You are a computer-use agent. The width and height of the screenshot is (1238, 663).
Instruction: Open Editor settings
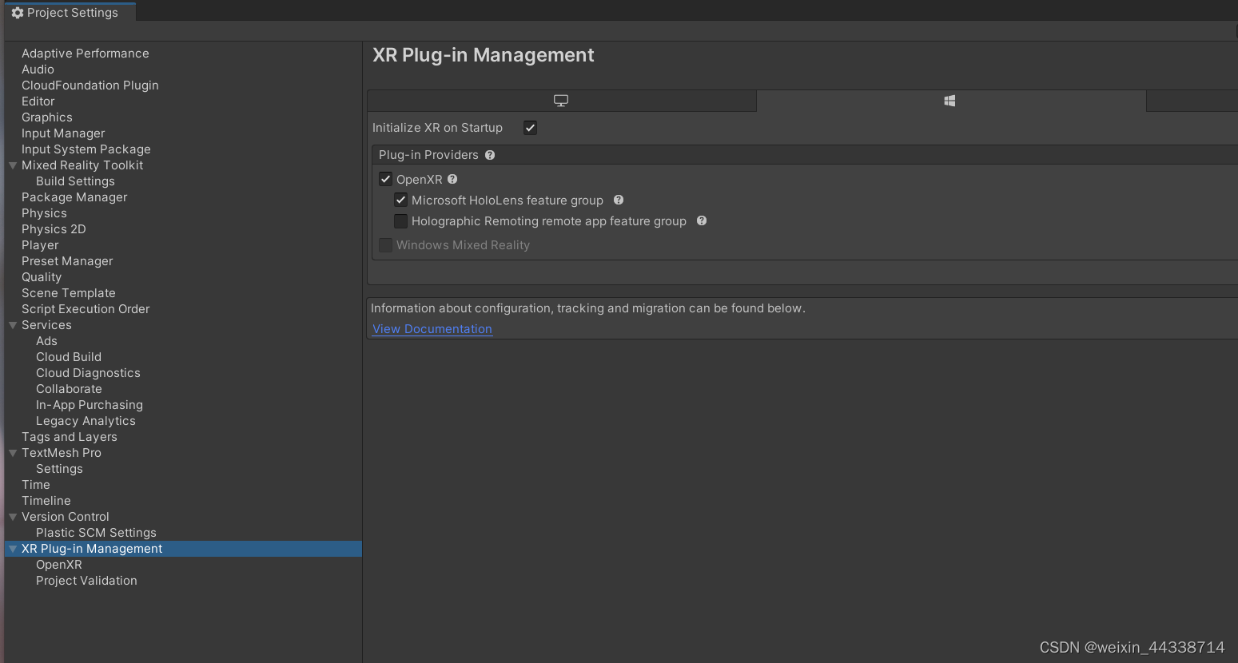38,101
